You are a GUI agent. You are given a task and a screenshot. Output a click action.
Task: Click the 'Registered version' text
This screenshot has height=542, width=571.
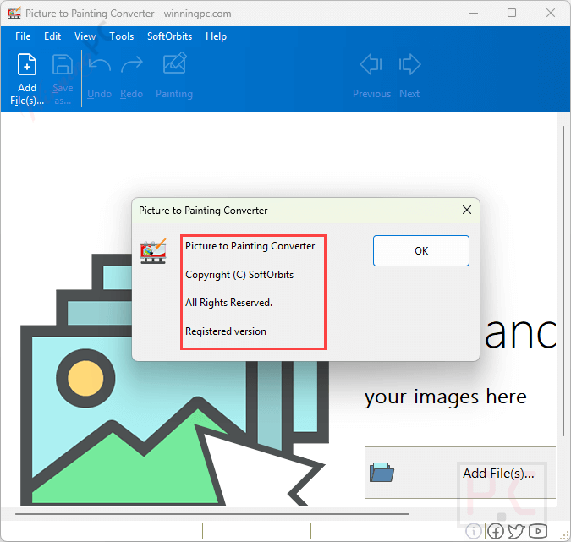226,331
